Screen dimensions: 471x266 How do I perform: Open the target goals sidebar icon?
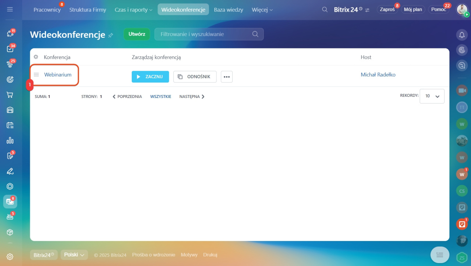tap(10, 79)
